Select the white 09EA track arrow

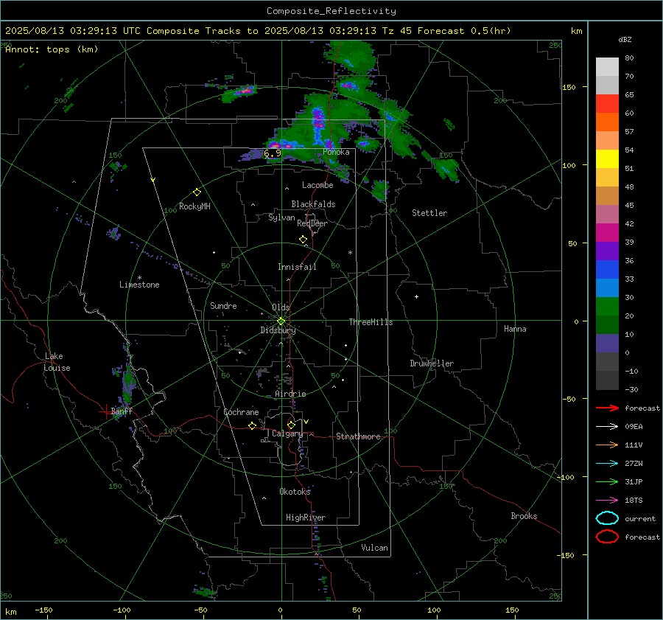coord(607,427)
